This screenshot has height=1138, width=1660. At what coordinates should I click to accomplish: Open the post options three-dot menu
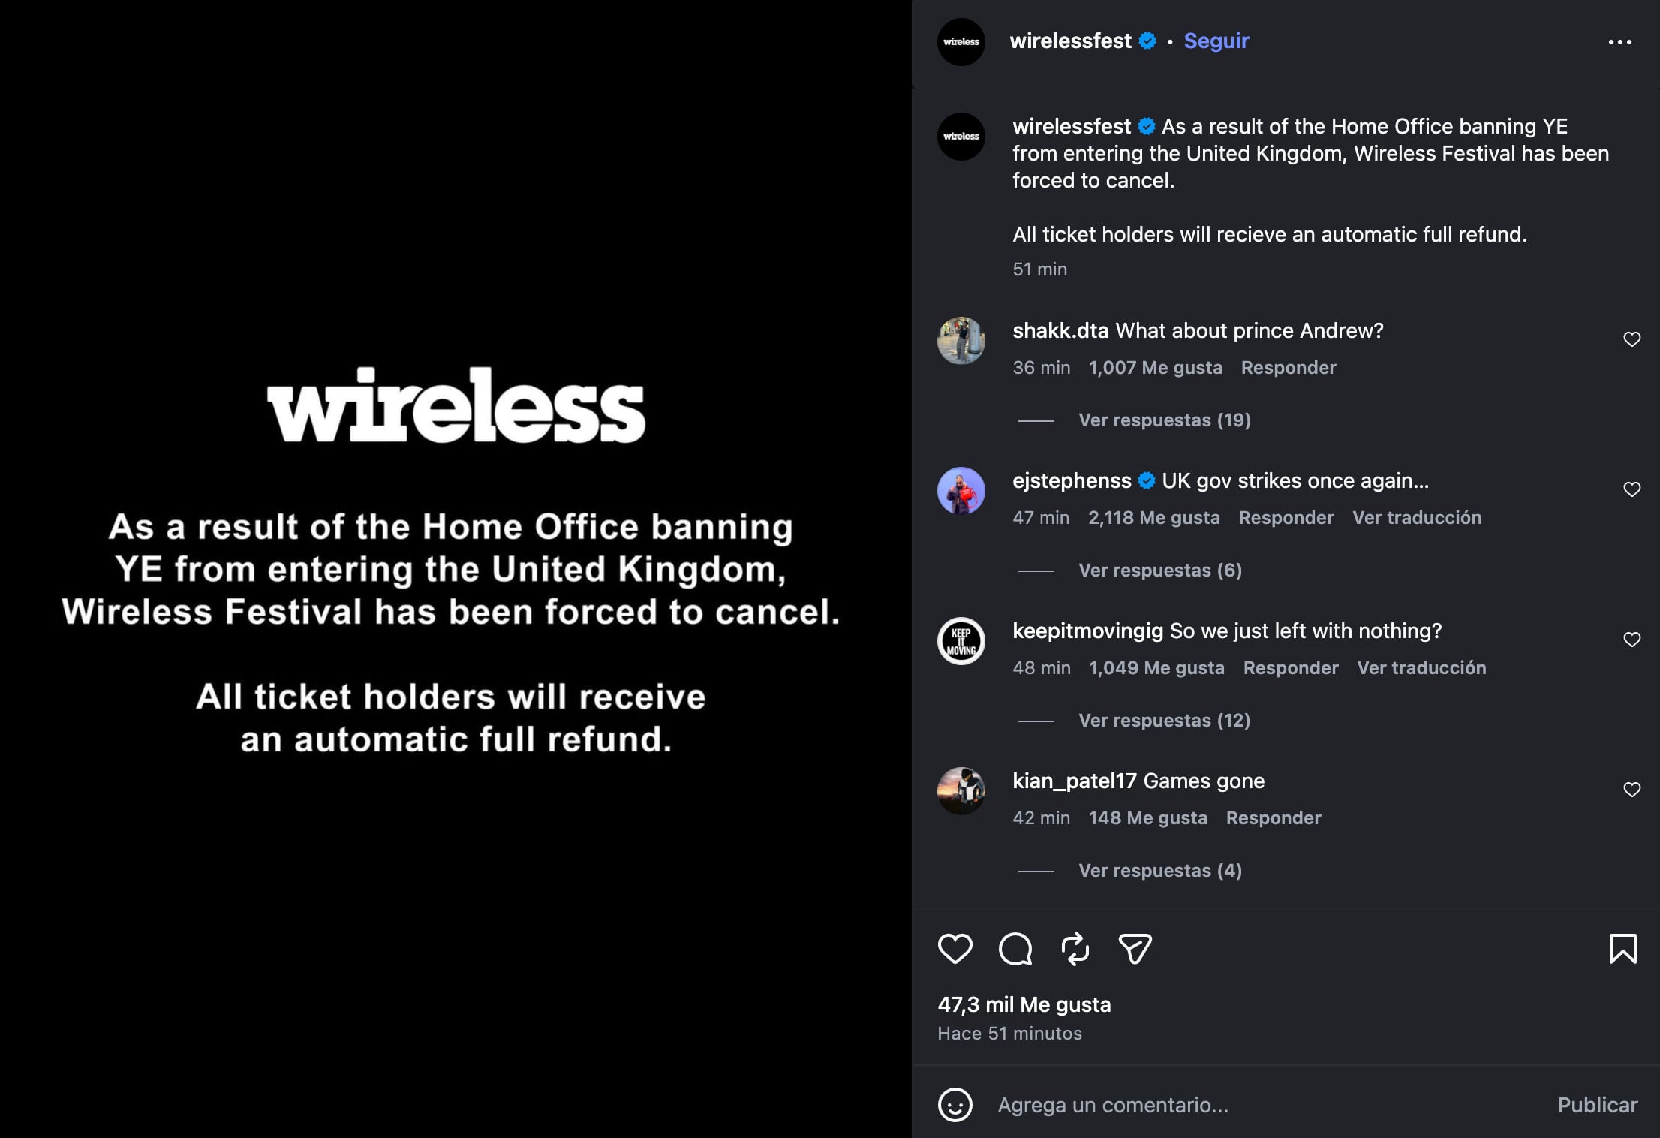pyautogui.click(x=1619, y=42)
